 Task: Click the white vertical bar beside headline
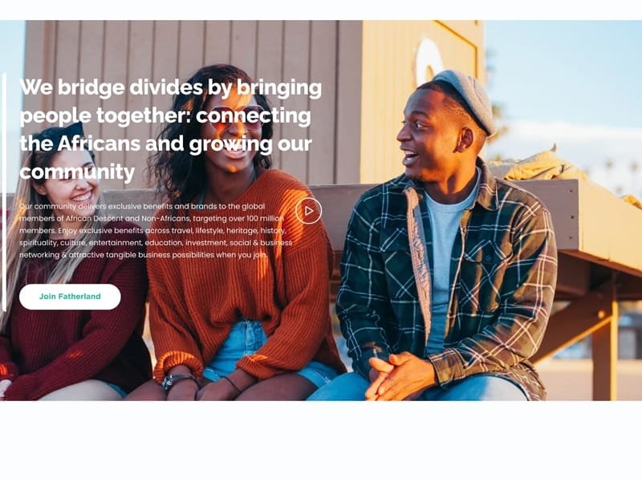4,192
